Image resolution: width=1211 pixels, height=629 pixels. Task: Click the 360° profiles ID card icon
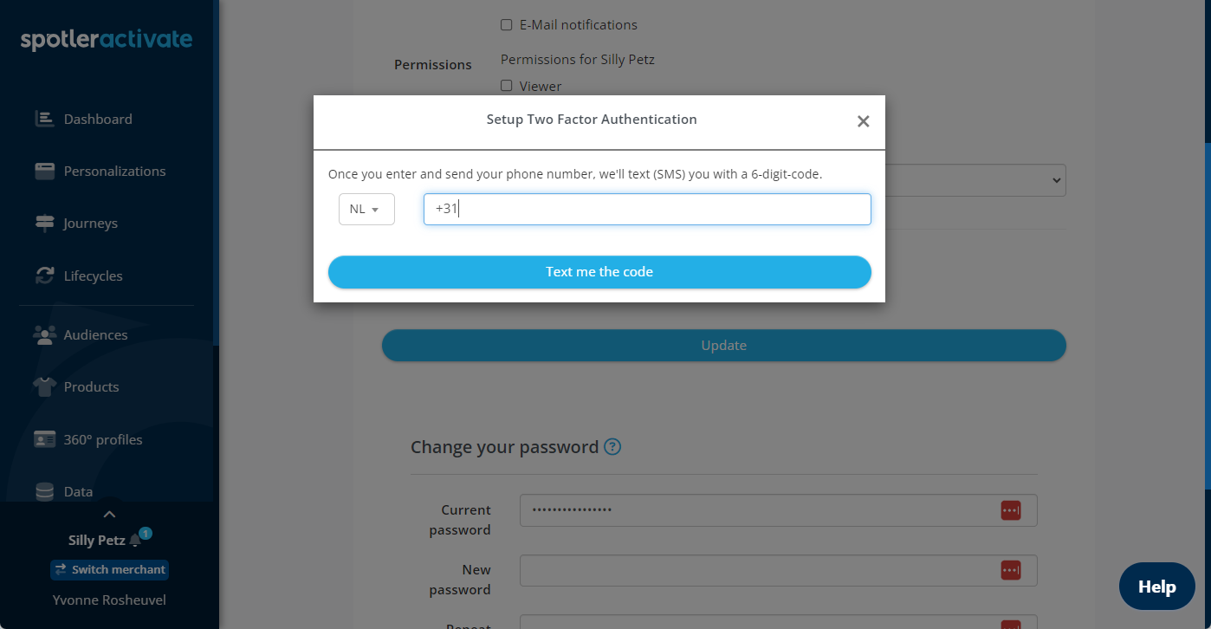click(44, 439)
